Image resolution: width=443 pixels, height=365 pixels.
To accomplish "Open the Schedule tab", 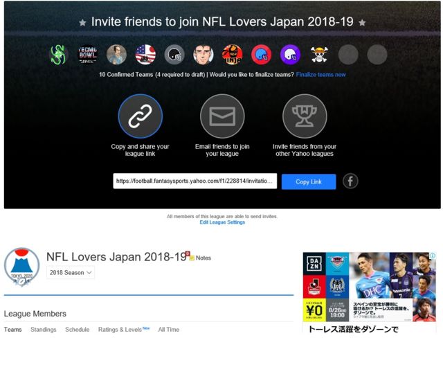I will (78, 330).
